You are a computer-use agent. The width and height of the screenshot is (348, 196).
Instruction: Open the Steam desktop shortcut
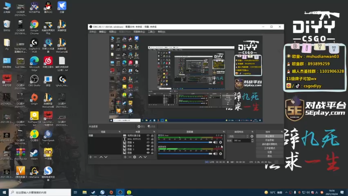34,154
